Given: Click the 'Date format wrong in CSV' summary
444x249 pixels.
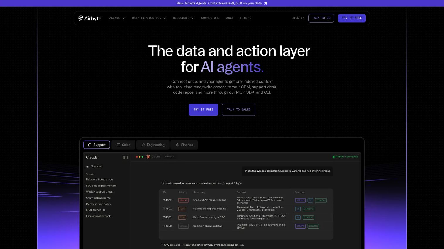Looking at the screenshot, I should tap(209, 217).
